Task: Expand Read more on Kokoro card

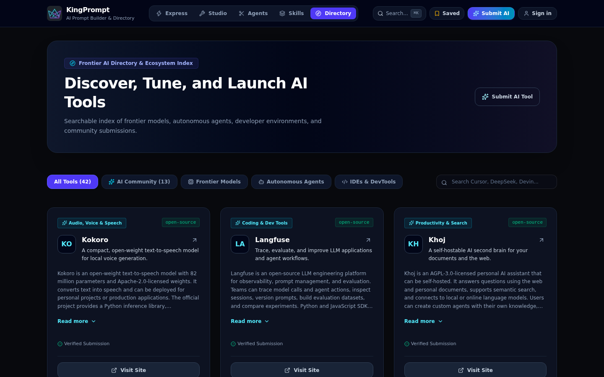Action: click(x=77, y=321)
